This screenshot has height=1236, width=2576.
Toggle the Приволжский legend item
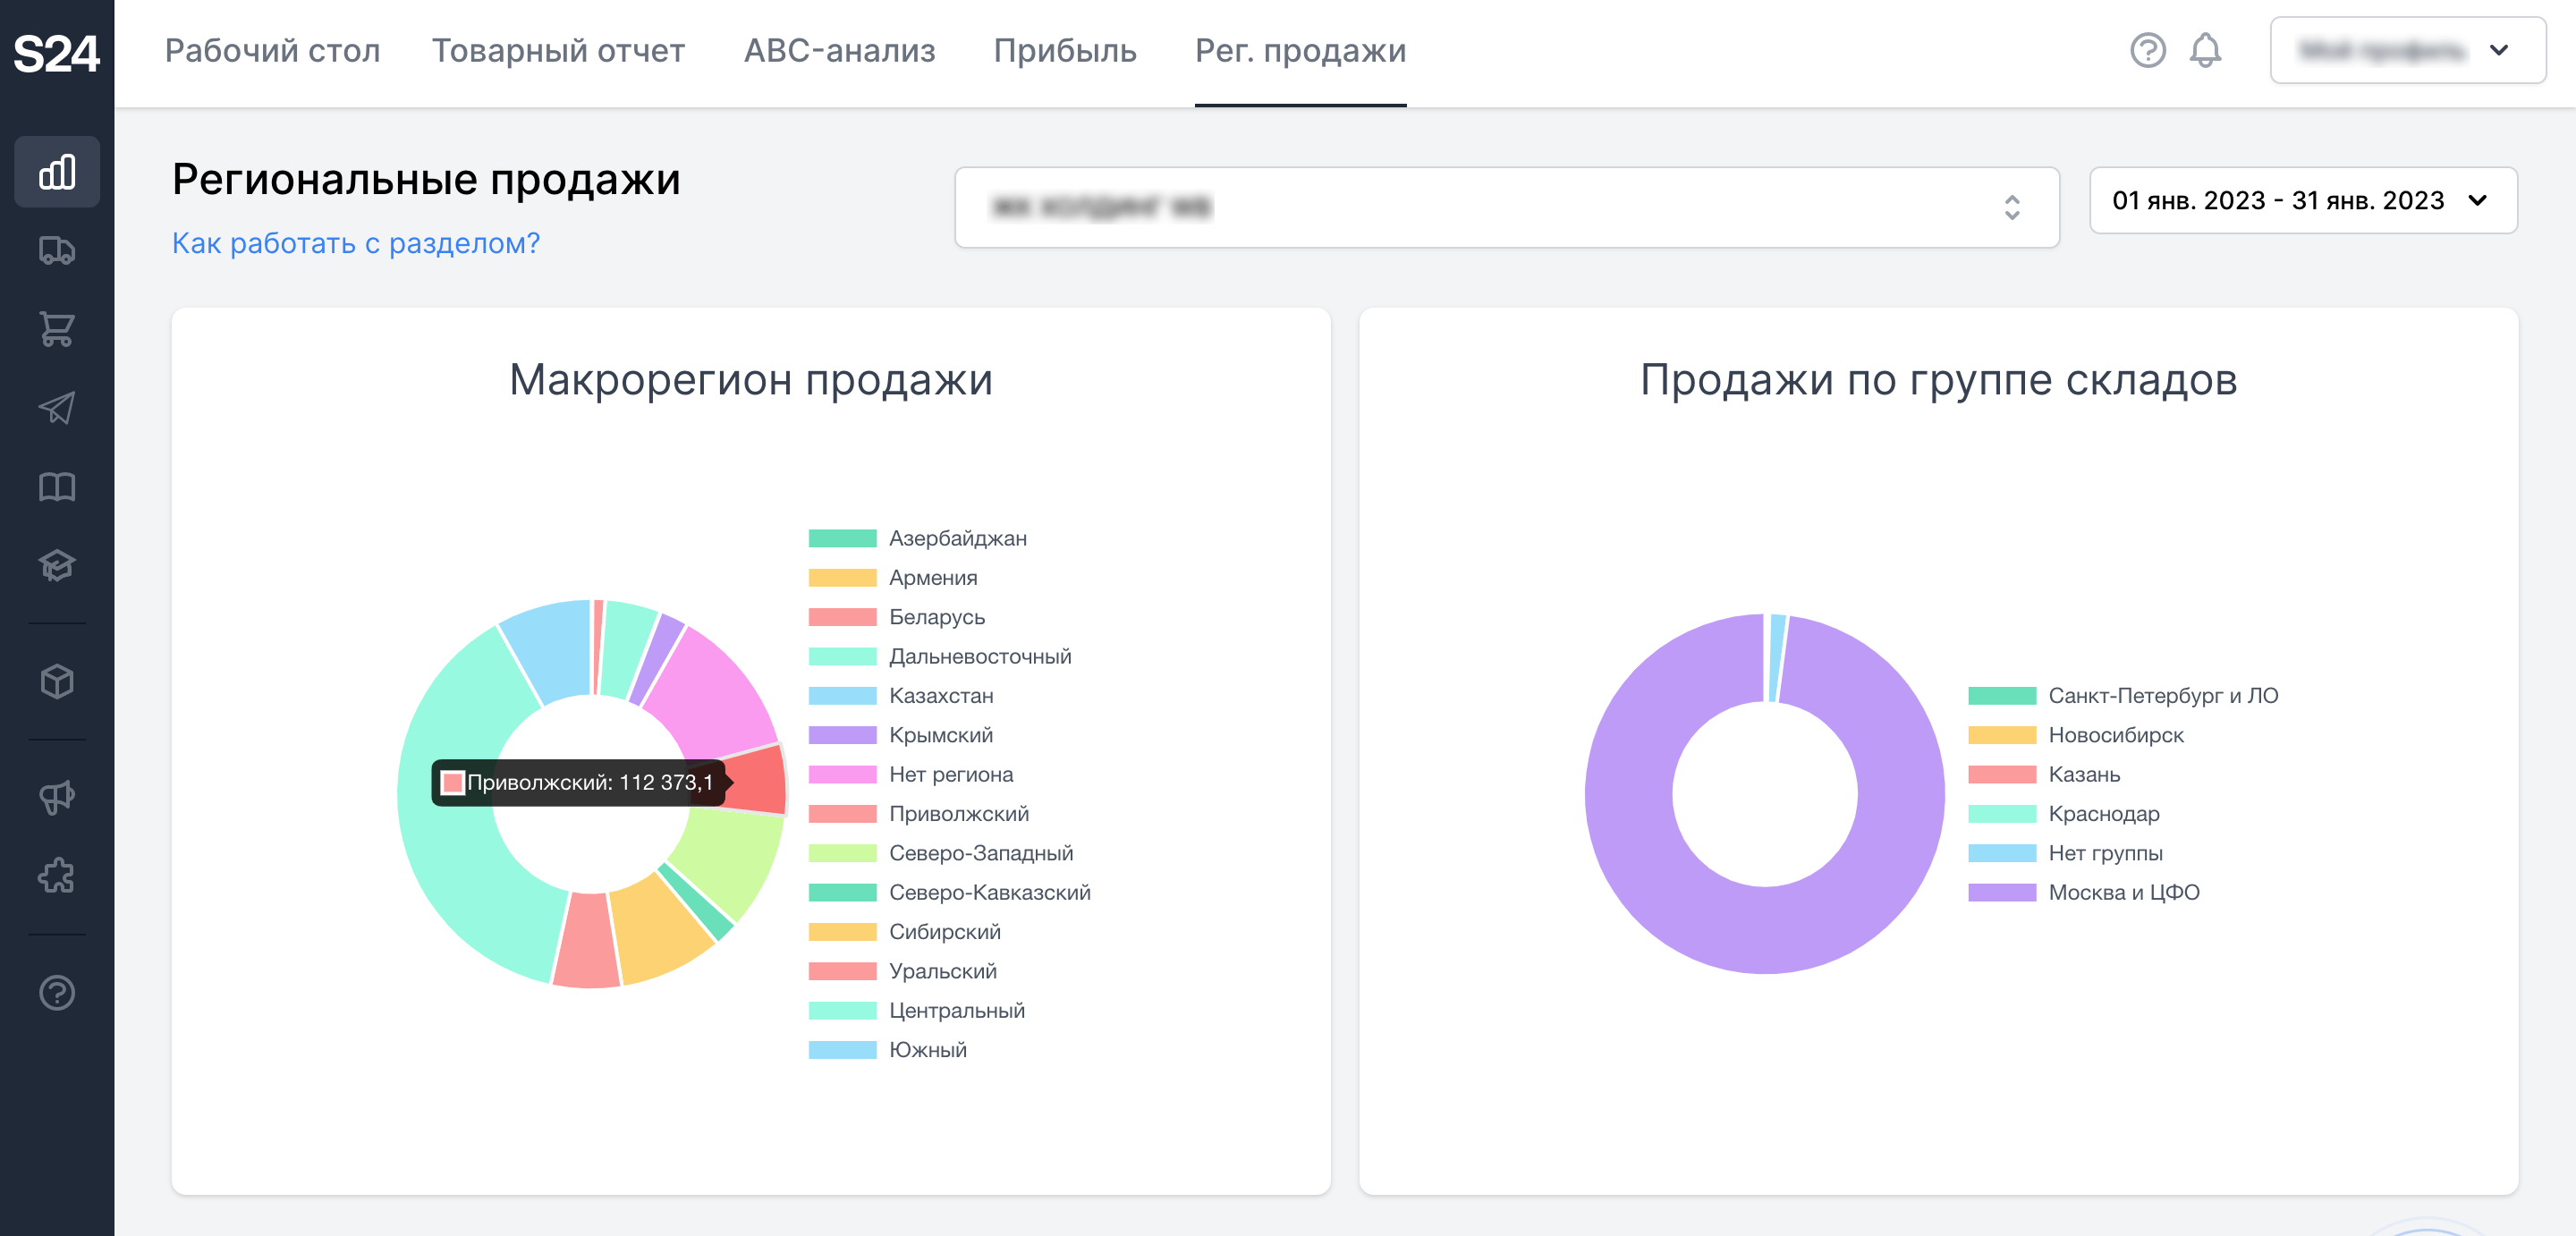click(x=957, y=814)
